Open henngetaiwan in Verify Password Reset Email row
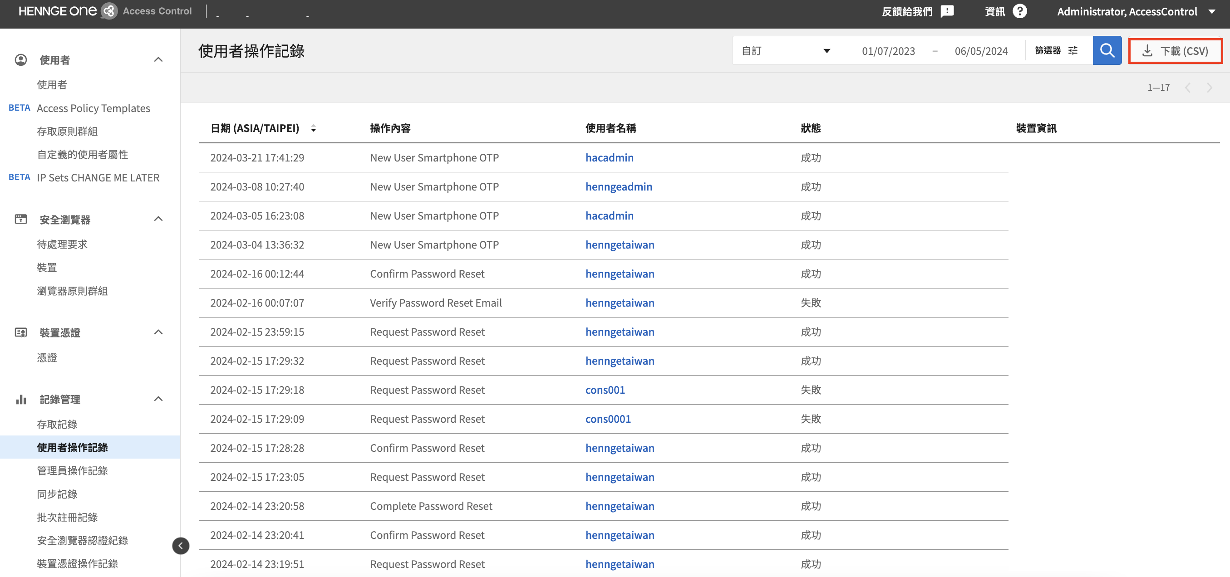Image resolution: width=1230 pixels, height=577 pixels. pos(620,303)
